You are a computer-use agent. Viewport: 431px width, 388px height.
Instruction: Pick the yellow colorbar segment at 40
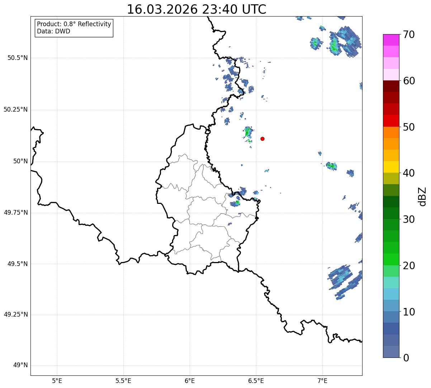click(x=391, y=167)
